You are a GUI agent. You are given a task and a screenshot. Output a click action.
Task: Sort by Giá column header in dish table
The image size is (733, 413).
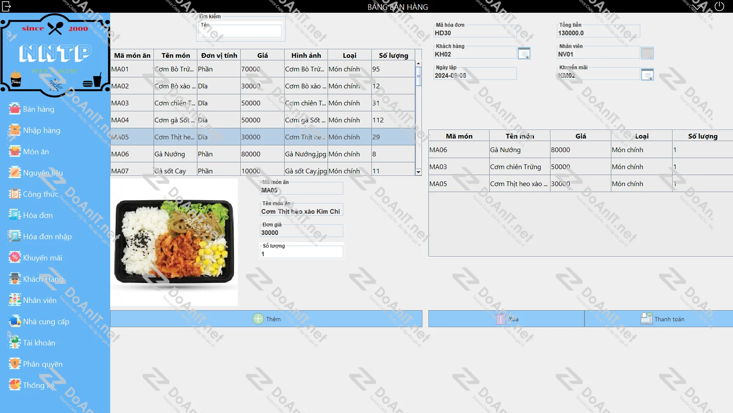[x=262, y=55]
